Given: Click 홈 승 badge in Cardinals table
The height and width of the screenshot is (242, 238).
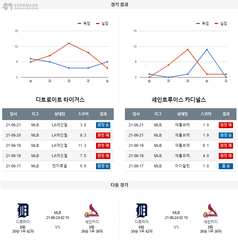Looking at the screenshot, I should point(226,166).
